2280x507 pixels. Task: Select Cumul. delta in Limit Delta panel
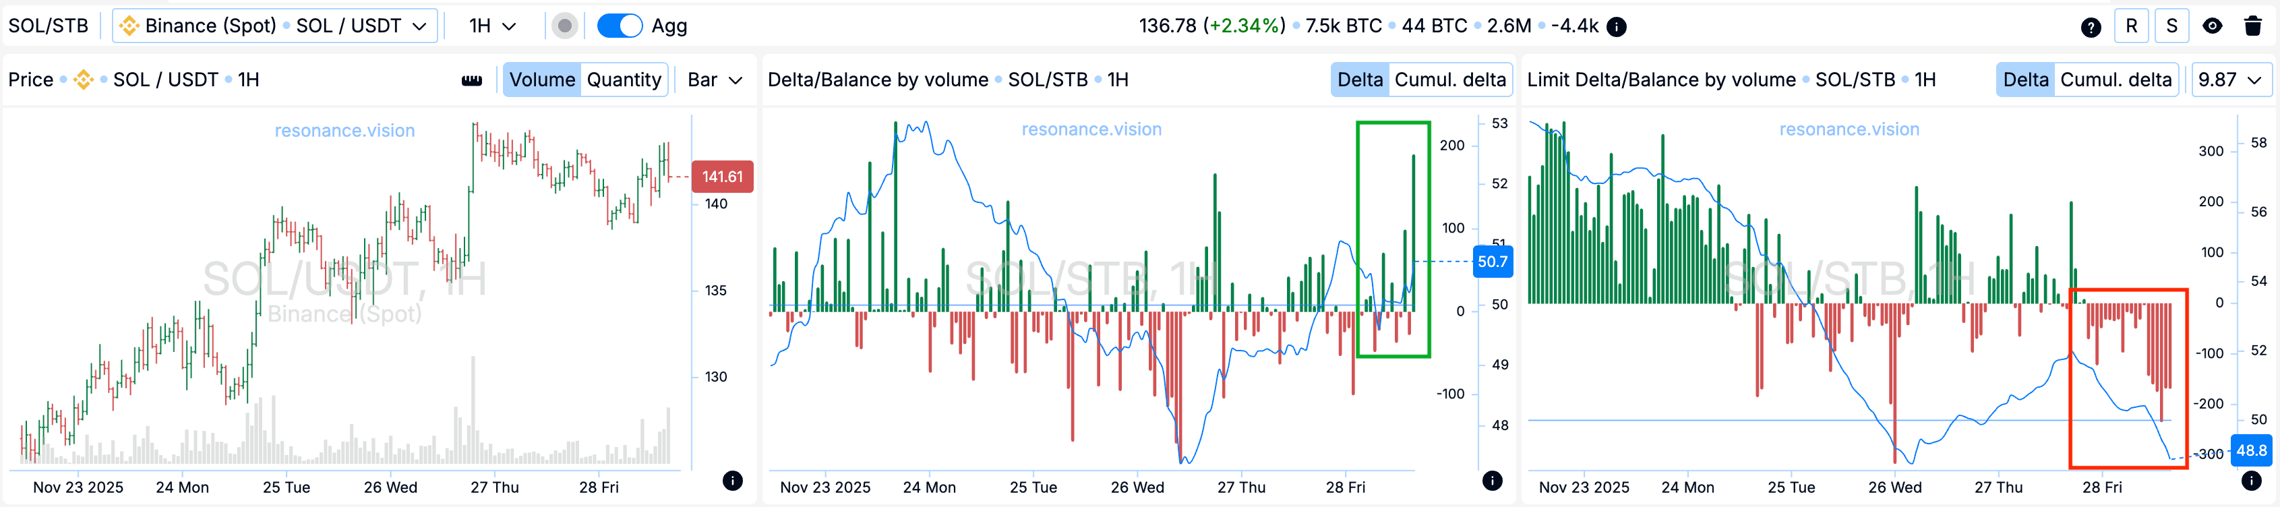pos(2116,80)
